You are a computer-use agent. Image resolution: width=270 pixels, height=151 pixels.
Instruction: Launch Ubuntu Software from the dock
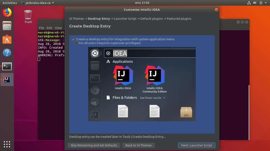pyautogui.click(x=7, y=39)
